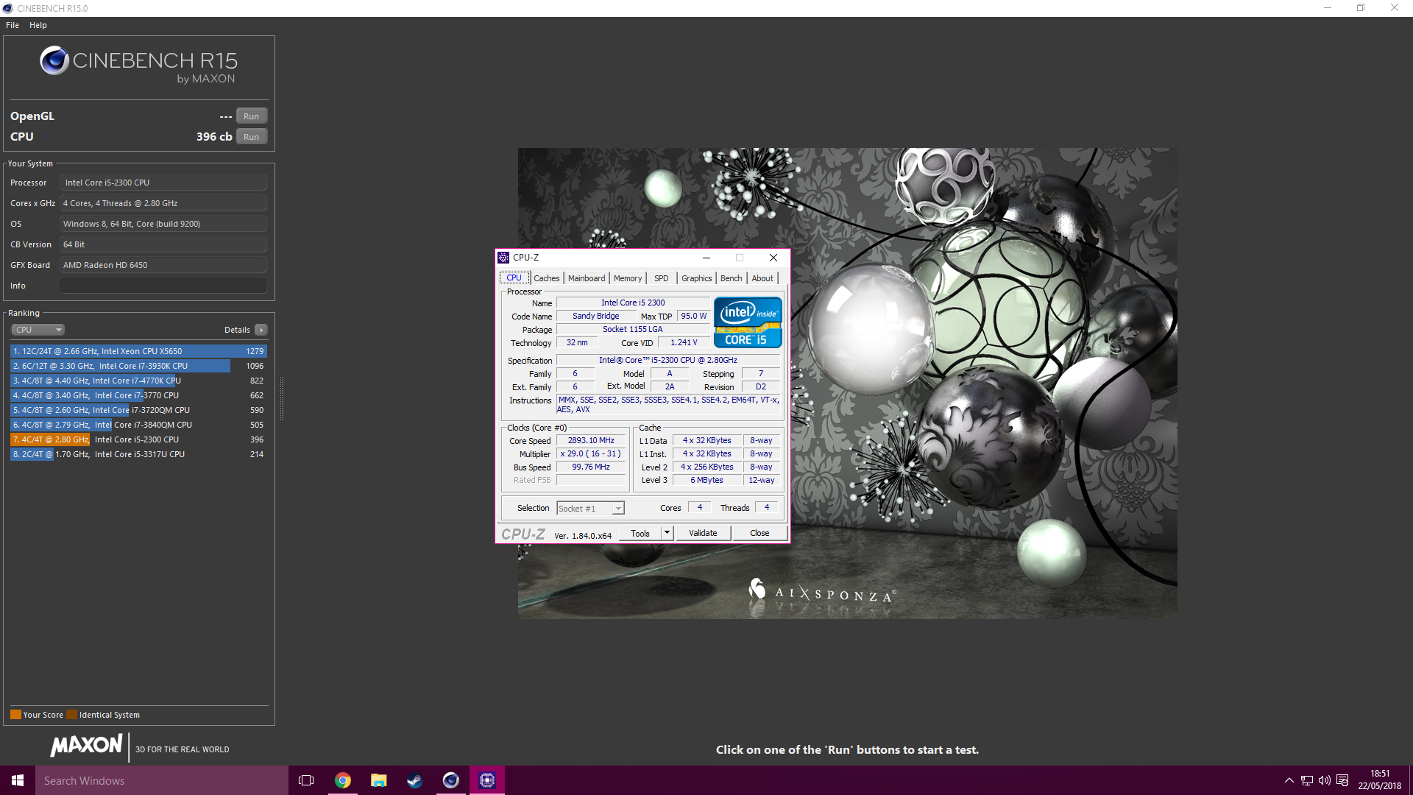Click the Search Windows taskbar box
The image size is (1413, 795).
162,780
